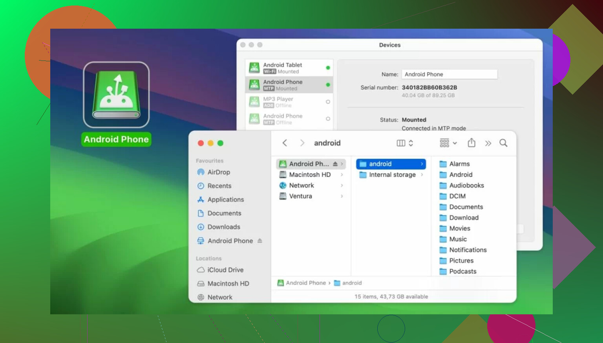Expand the Network row chevron in column
Viewport: 603px width, 343px height.
(342, 185)
